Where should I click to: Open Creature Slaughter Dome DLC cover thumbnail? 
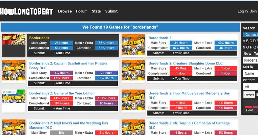[133, 70]
